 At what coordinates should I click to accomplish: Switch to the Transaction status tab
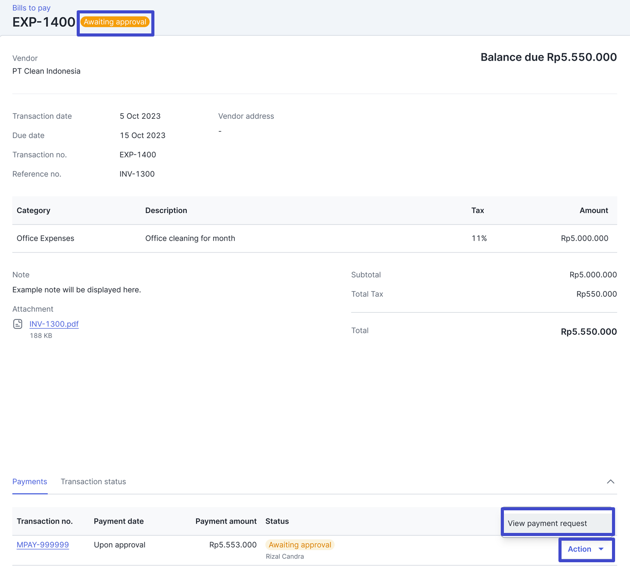(x=93, y=481)
